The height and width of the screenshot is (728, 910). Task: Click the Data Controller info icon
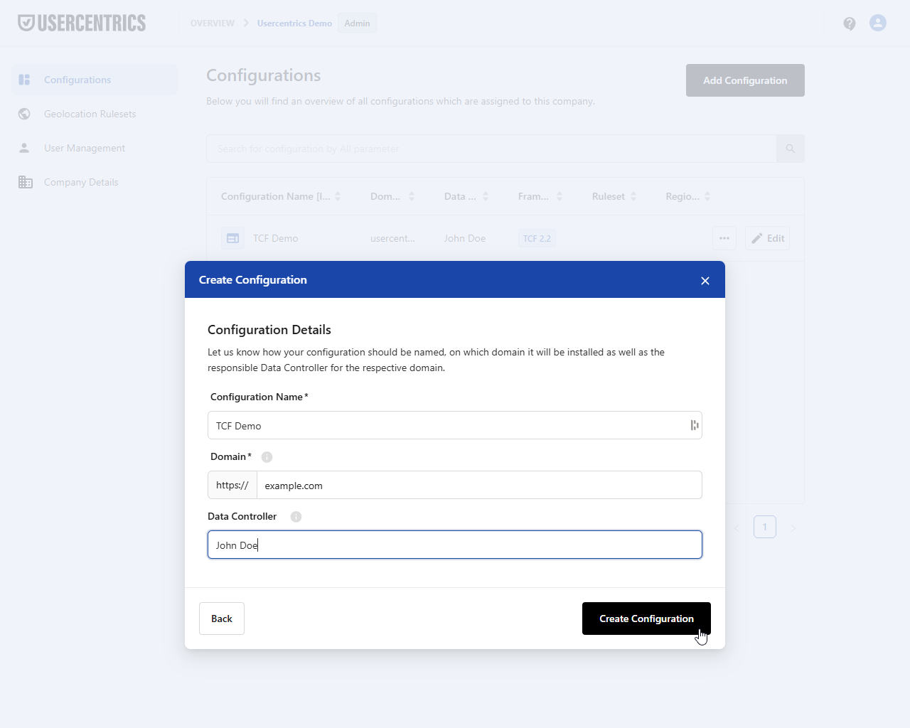pyautogui.click(x=296, y=517)
